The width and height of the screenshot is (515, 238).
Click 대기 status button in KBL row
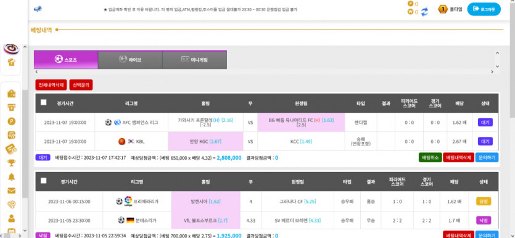(485, 141)
